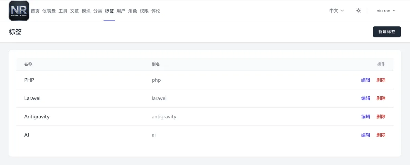Screen dimensions: 410x165
Task: Remove the AI tag with 删除
Action: [381, 135]
